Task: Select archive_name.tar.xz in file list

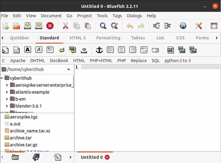Action: (x=30, y=131)
